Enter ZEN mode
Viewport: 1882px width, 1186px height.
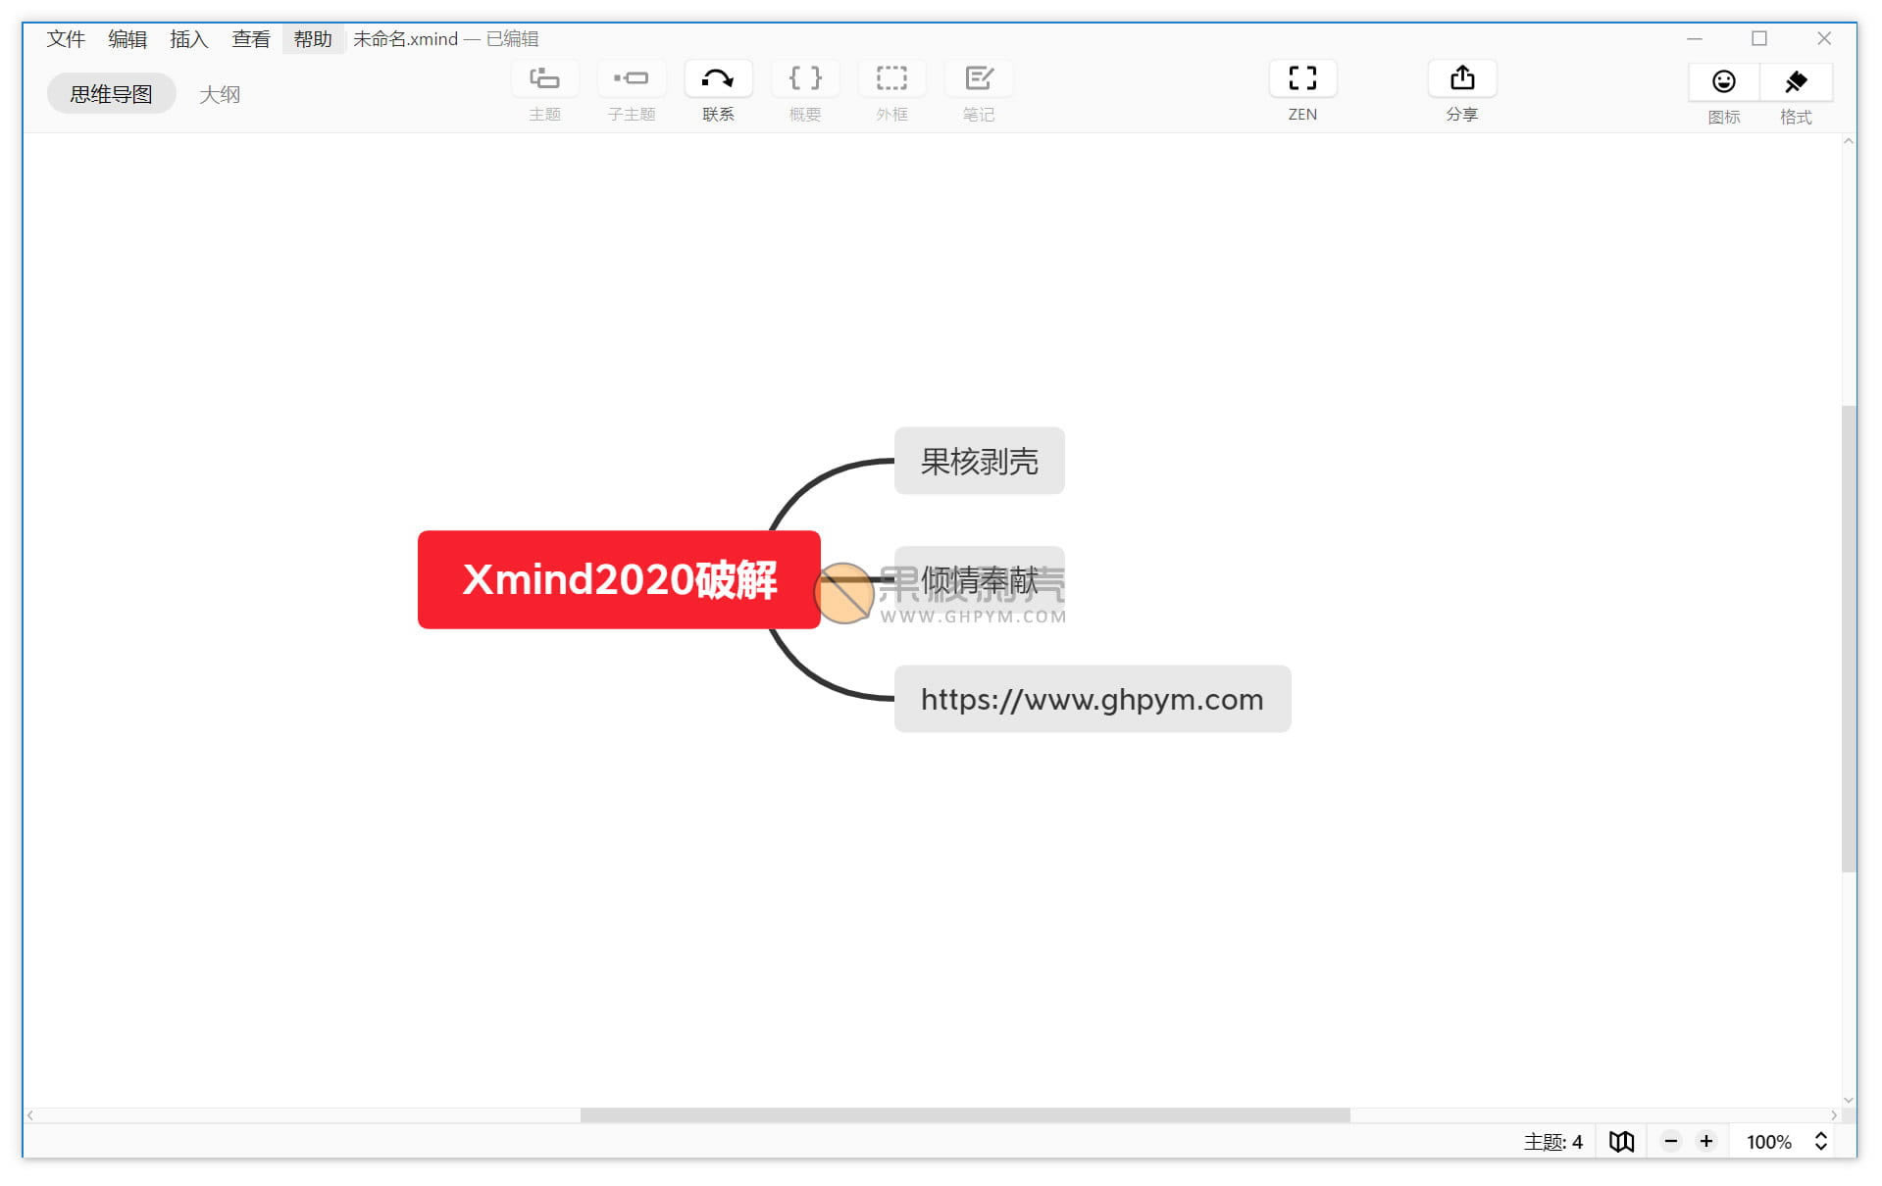[x=1302, y=78]
